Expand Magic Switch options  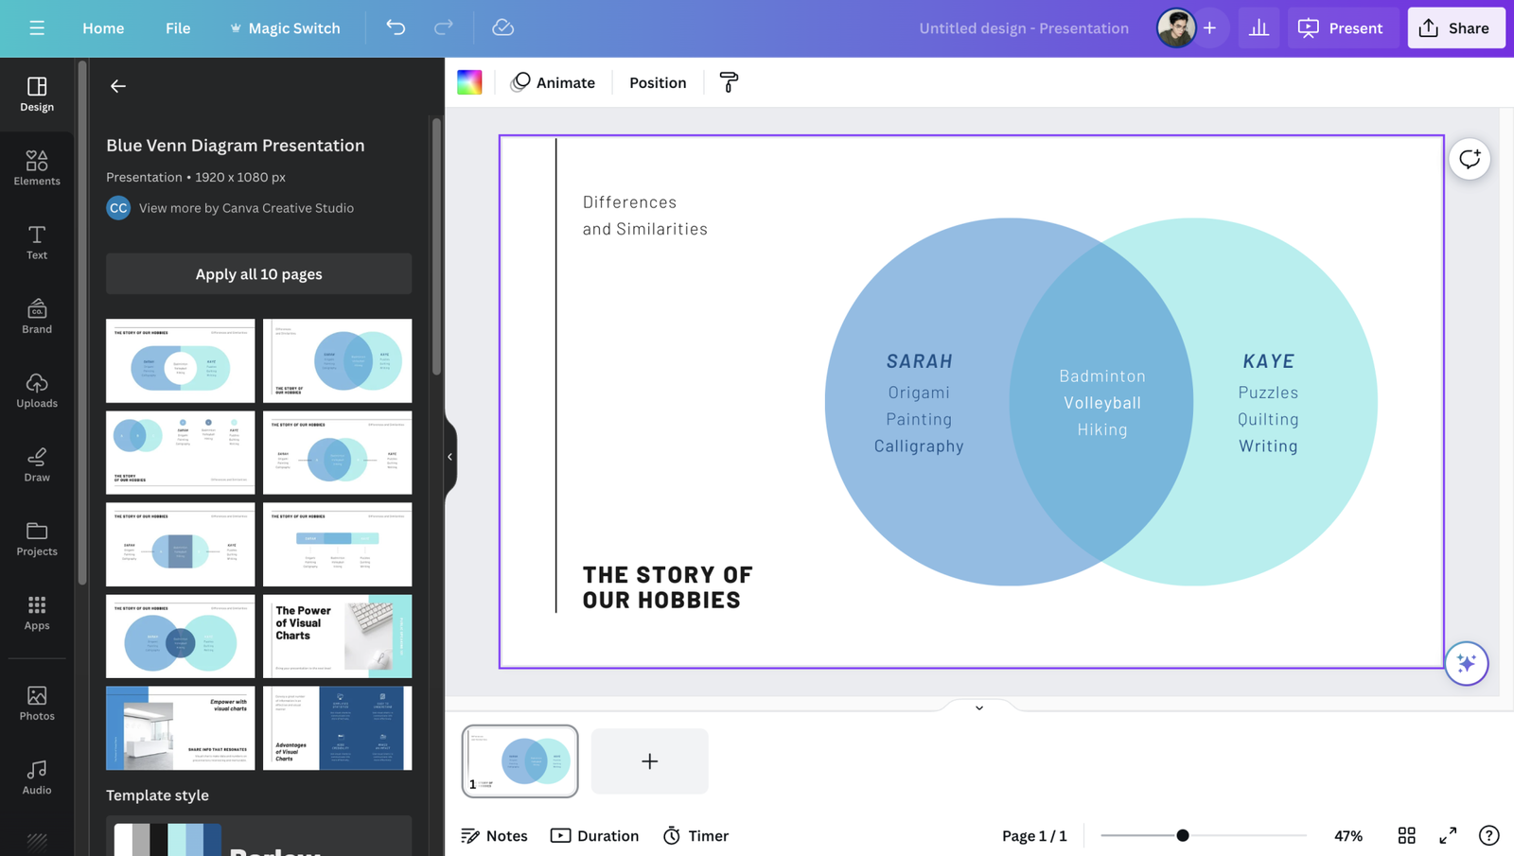[x=285, y=27]
